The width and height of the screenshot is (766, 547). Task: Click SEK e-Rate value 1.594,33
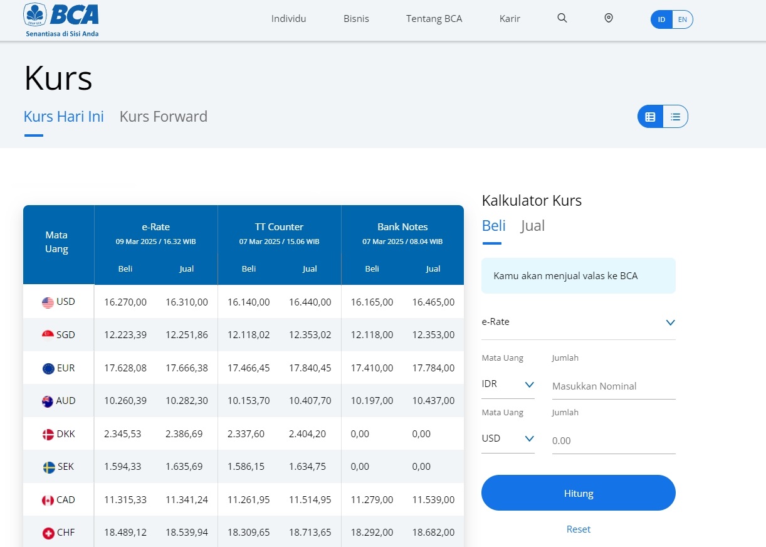pyautogui.click(x=122, y=467)
